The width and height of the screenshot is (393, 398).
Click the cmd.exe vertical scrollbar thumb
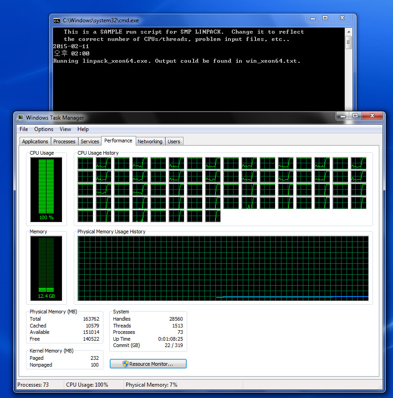coord(349,42)
